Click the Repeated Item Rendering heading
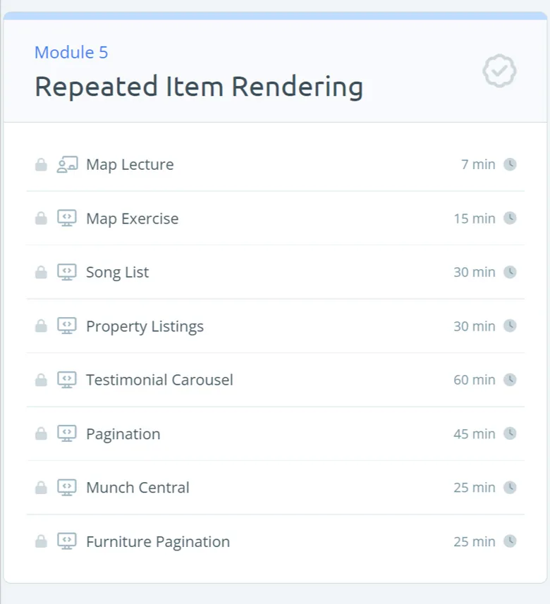The height and width of the screenshot is (604, 550). point(199,87)
